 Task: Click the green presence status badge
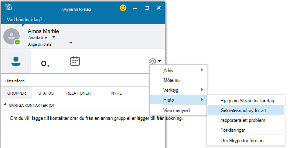[x=17, y=42]
